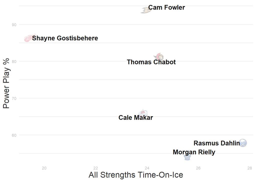Viewport: 256px width, 182px height.
Task: Click the Thomas Chabot text label
Action: pos(151,62)
